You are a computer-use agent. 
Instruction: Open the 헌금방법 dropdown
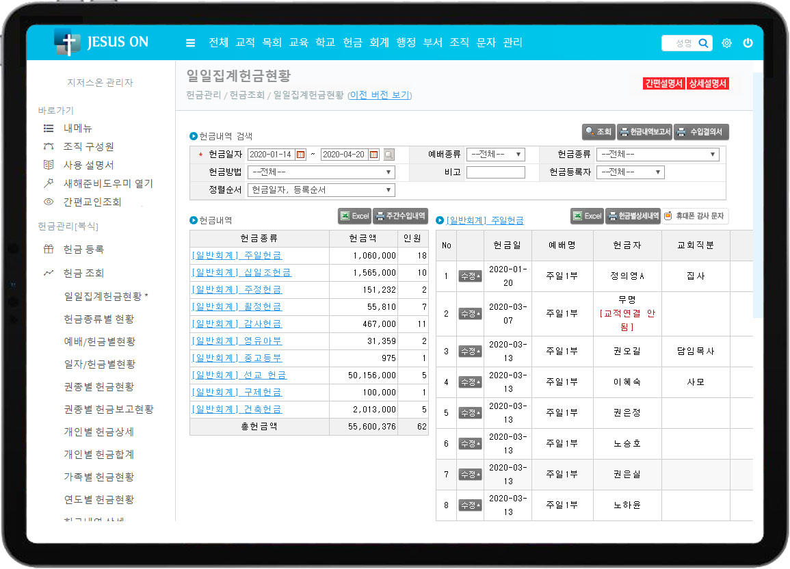coord(321,172)
